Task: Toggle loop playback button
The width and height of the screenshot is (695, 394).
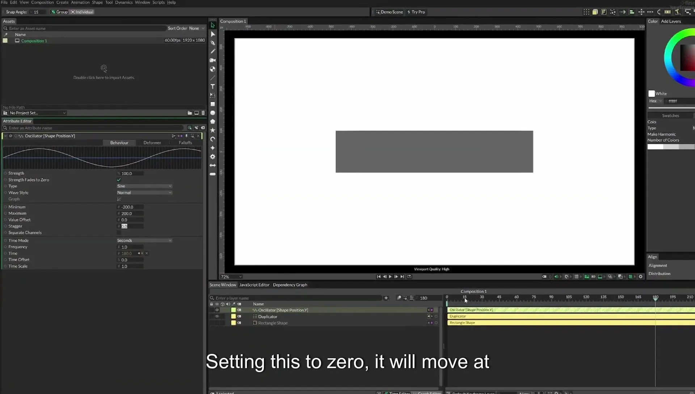Action: (409, 277)
